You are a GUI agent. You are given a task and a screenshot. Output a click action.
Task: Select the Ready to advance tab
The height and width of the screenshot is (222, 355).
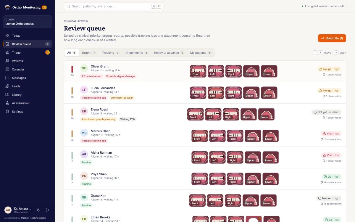169,53
